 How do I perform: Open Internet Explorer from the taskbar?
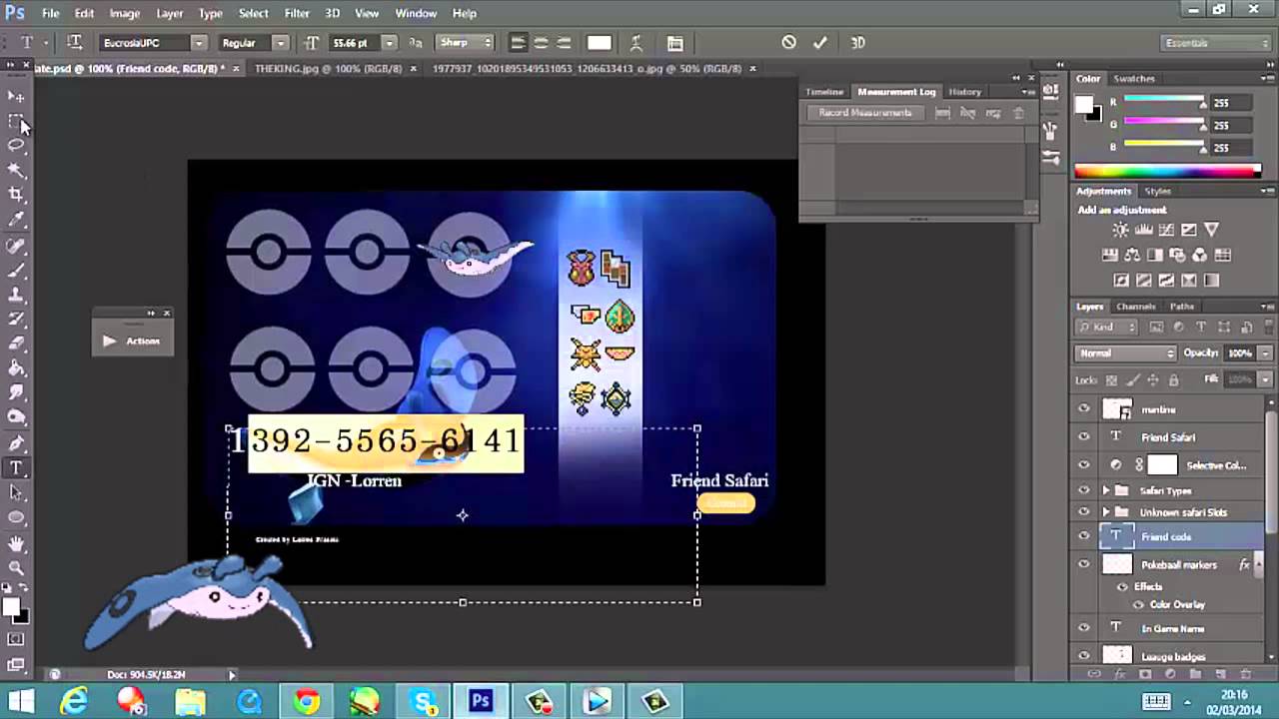tap(75, 702)
